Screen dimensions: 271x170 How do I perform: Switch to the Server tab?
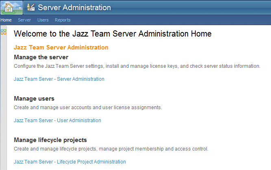24,20
